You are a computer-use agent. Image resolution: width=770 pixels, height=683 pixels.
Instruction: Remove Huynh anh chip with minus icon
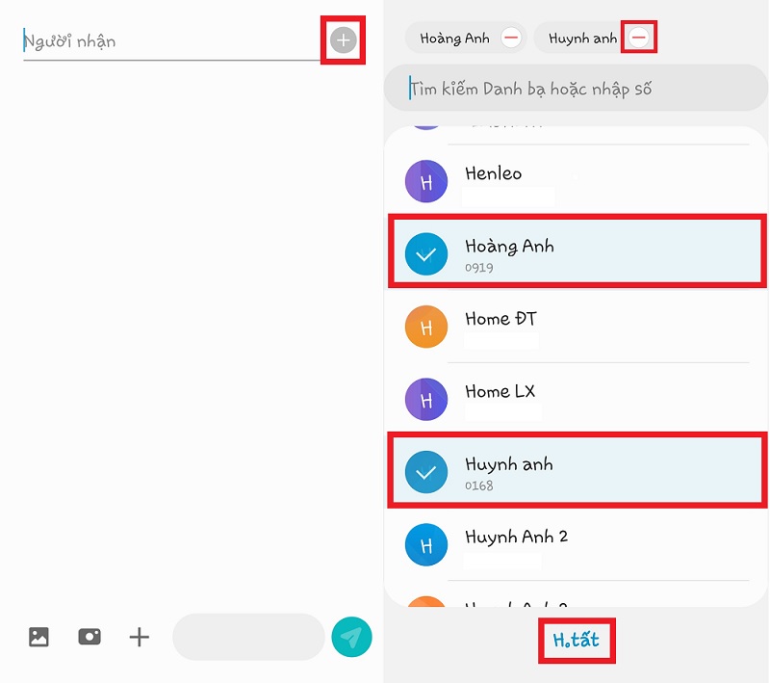point(639,39)
